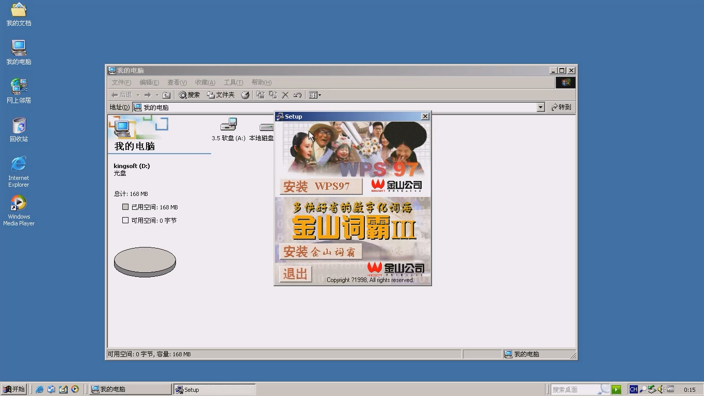Open the address bar dropdown list
This screenshot has width=704, height=396.
pyautogui.click(x=541, y=107)
